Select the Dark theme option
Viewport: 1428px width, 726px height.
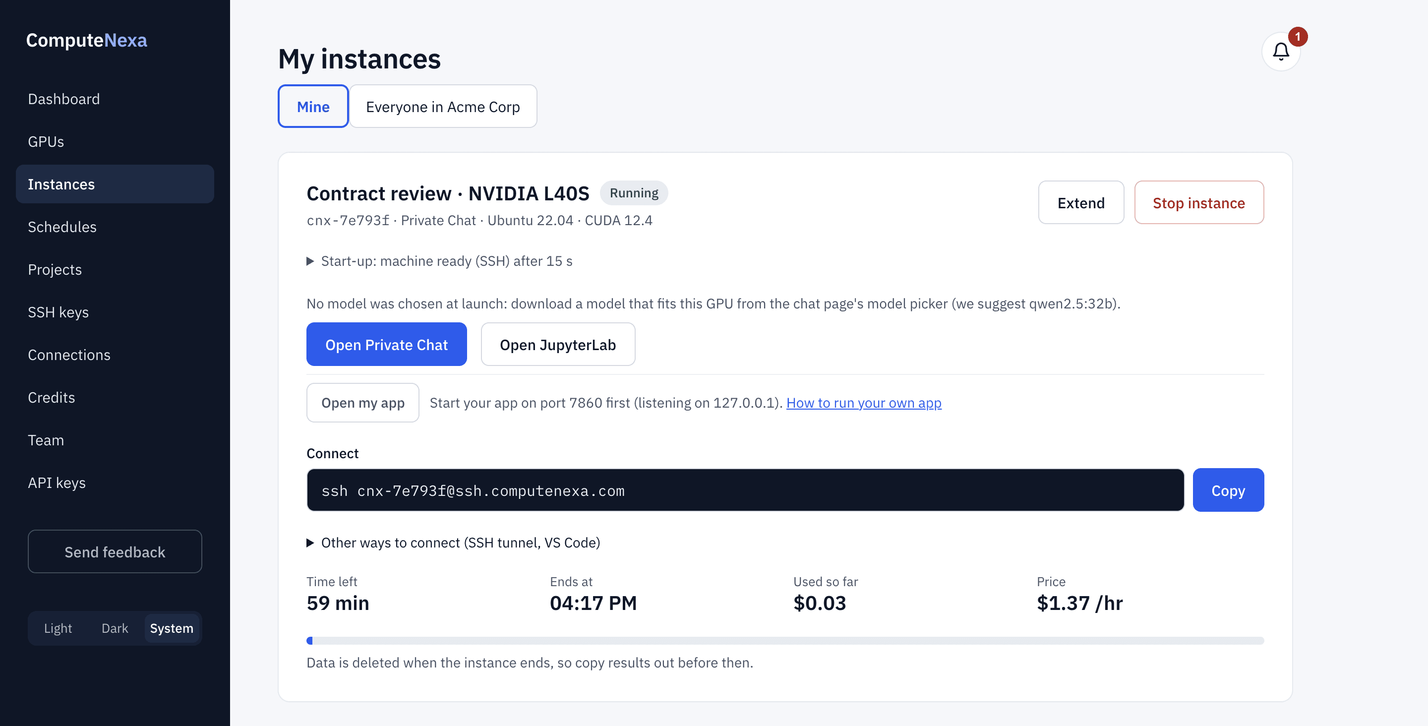coord(115,628)
